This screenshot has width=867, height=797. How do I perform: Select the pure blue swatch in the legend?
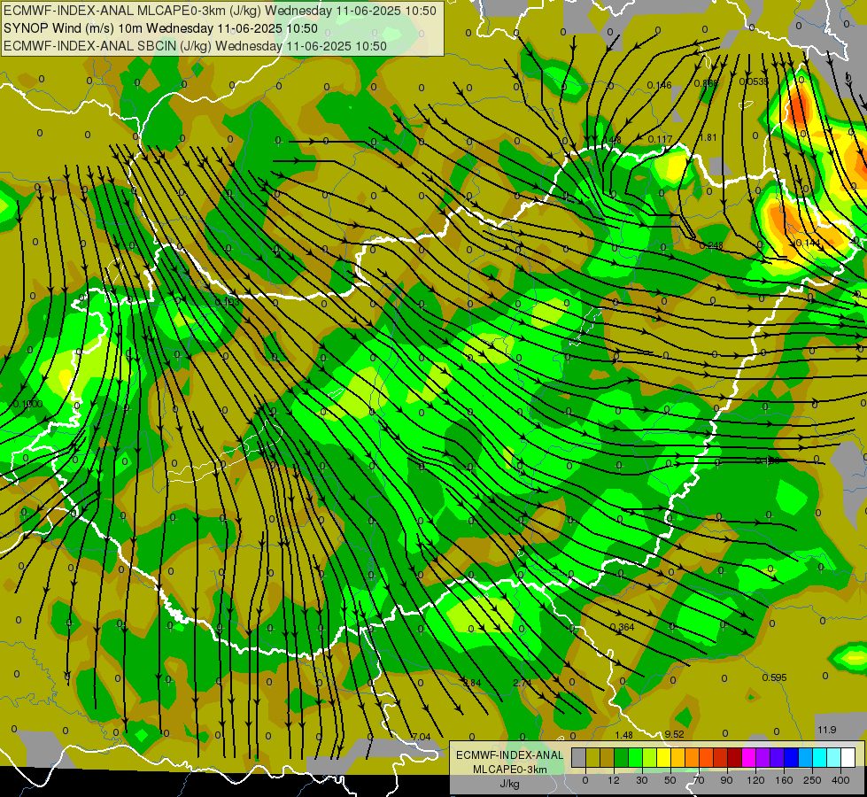pos(792,757)
